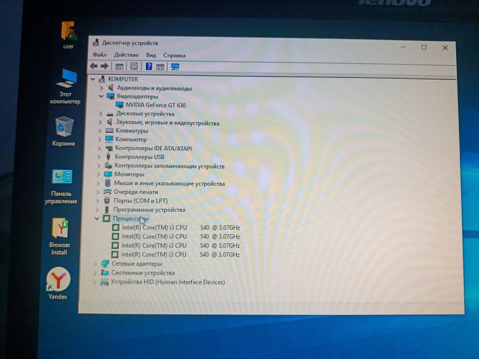The height and width of the screenshot is (359, 479).
Task: Launch the Yandex browser shortcut
Action: (x=58, y=283)
